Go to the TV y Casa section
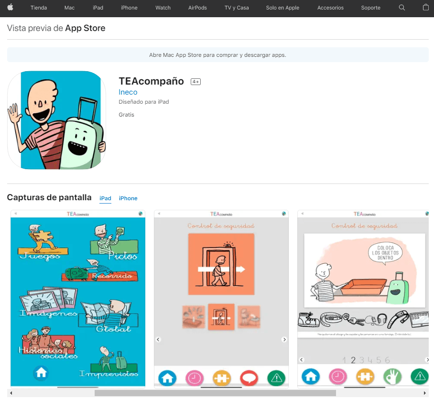This screenshot has height=410, width=434. pos(237,8)
